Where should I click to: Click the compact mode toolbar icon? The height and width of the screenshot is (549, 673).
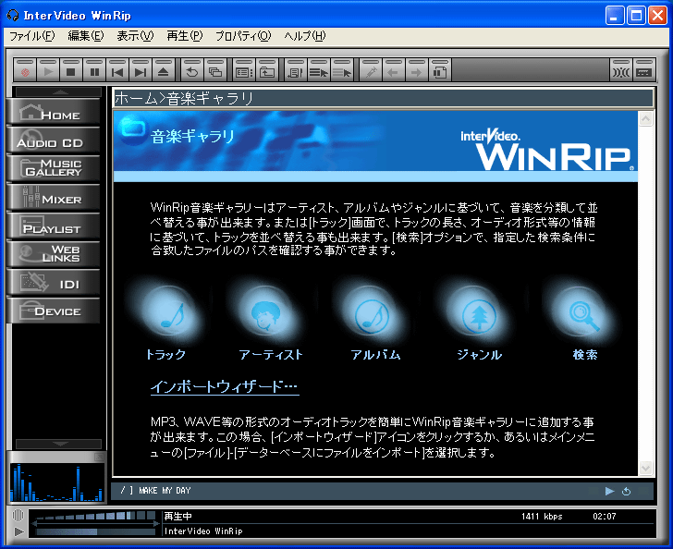(x=643, y=70)
